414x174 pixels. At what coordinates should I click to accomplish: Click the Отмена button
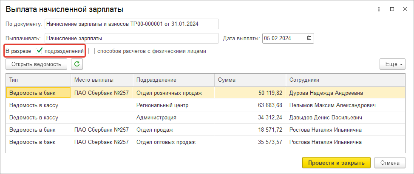(x=390, y=163)
